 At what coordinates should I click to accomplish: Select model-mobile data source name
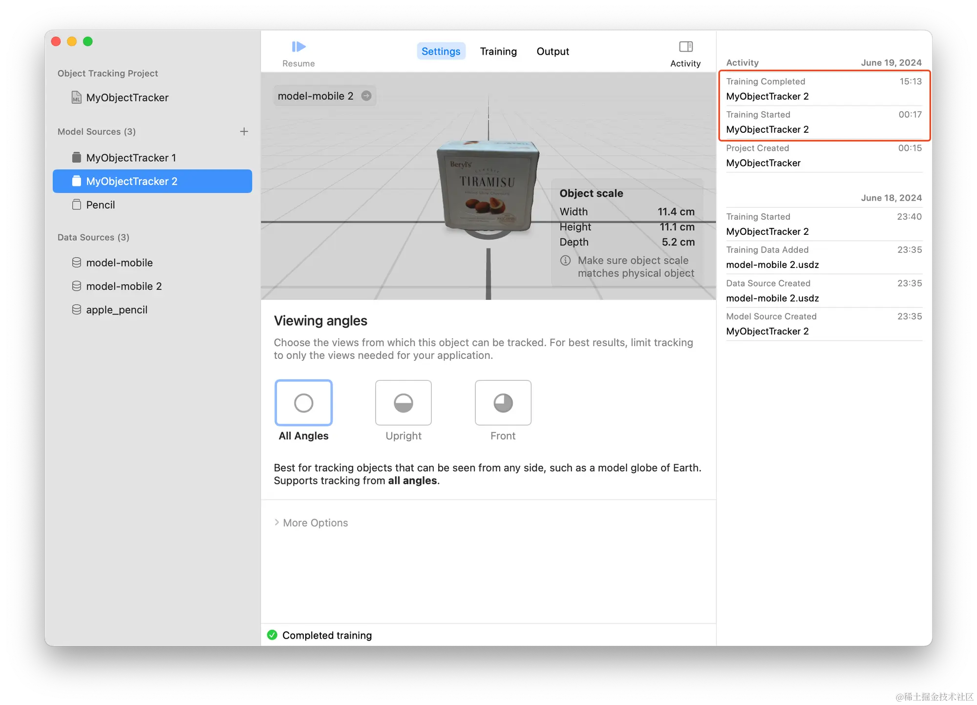pyautogui.click(x=119, y=263)
